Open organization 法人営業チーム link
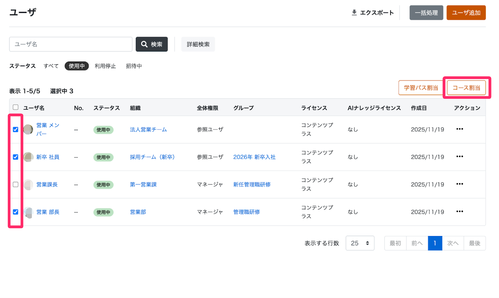The width and height of the screenshot is (499, 298). (x=148, y=129)
